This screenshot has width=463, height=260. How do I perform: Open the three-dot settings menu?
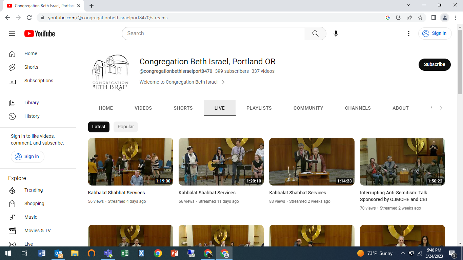click(x=409, y=34)
